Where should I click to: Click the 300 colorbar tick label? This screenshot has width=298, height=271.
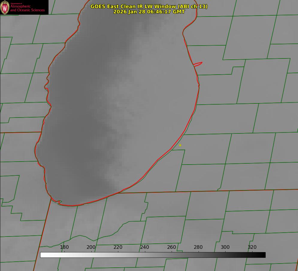(225, 247)
